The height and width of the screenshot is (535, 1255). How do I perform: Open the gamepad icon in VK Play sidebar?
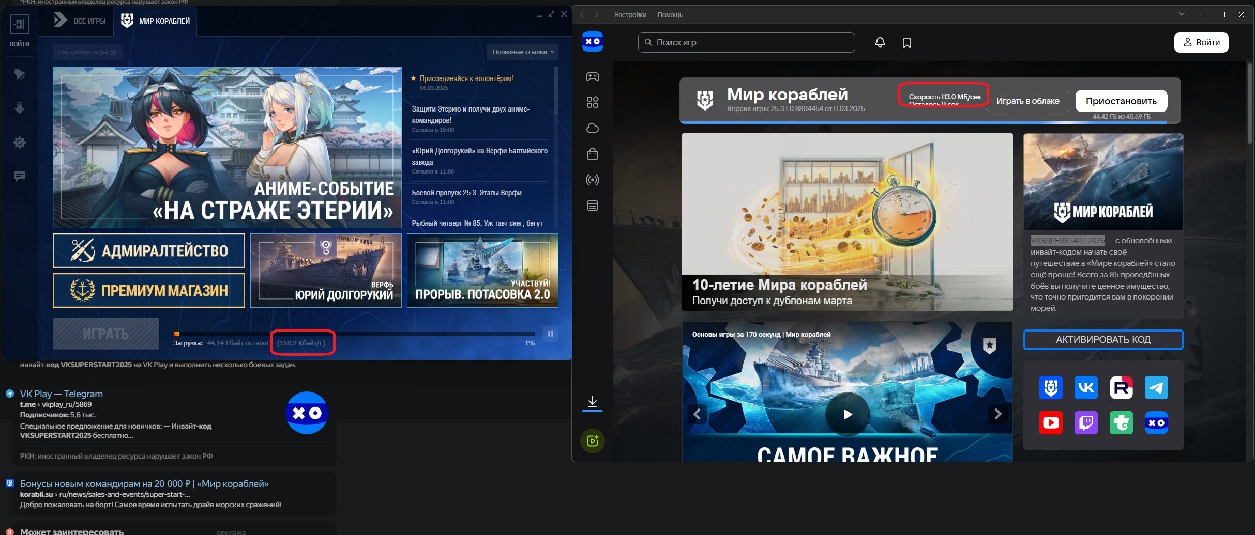pyautogui.click(x=593, y=76)
